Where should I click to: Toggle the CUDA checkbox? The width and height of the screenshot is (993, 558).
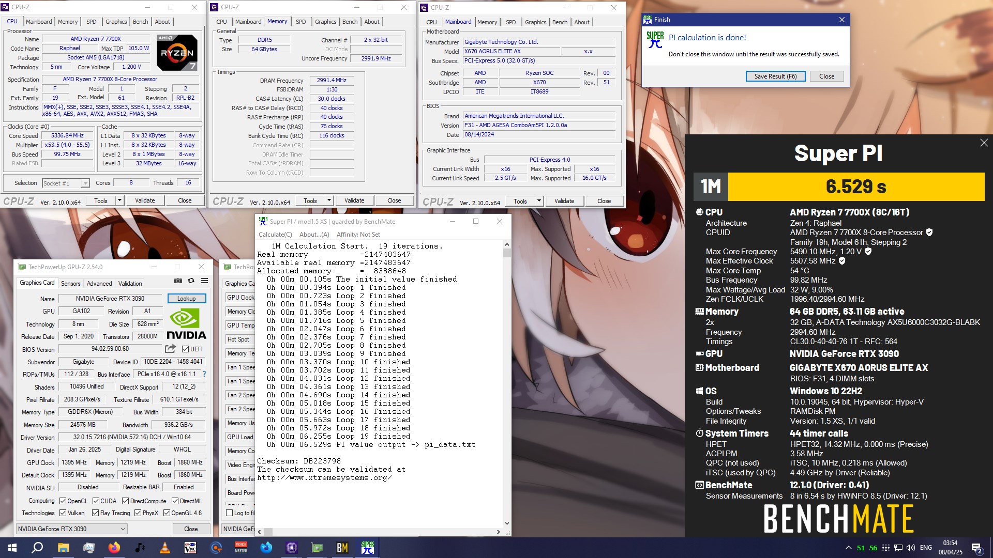96,501
